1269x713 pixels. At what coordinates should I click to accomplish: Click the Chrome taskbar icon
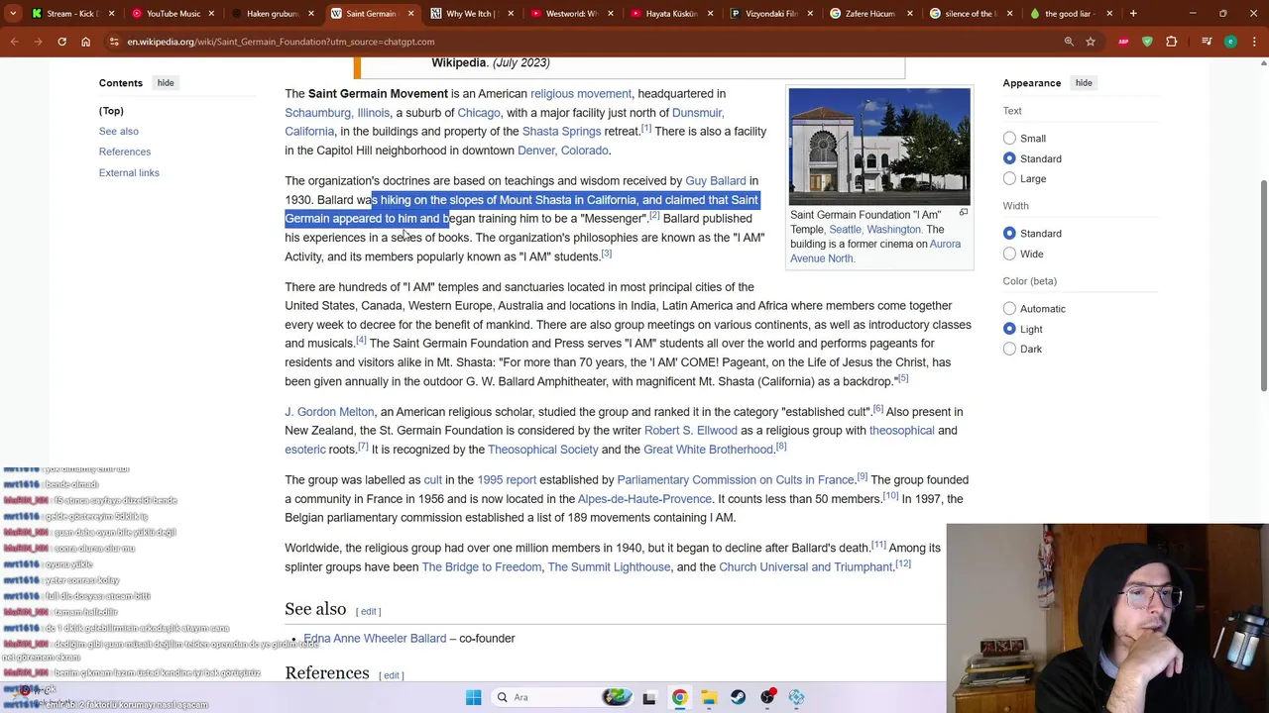679,697
